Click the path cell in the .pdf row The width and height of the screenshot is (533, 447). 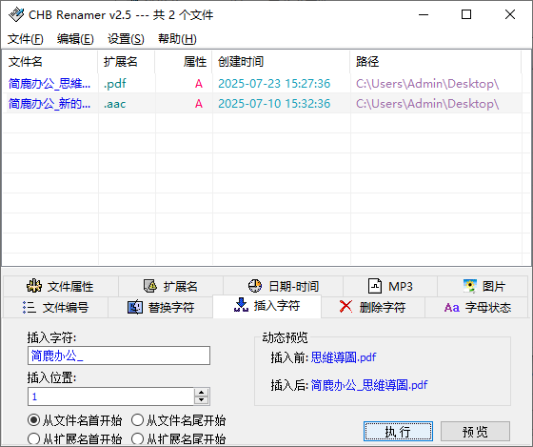point(427,84)
